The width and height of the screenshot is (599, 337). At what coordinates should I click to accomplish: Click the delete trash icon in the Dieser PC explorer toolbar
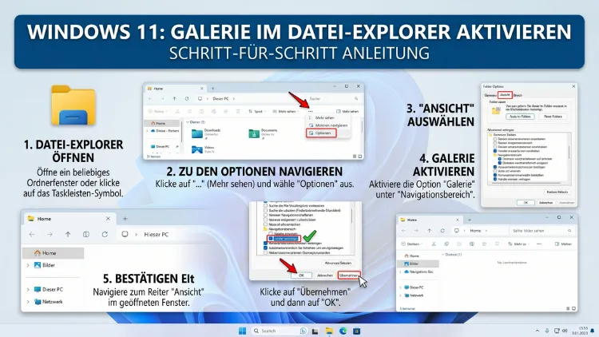[238, 112]
